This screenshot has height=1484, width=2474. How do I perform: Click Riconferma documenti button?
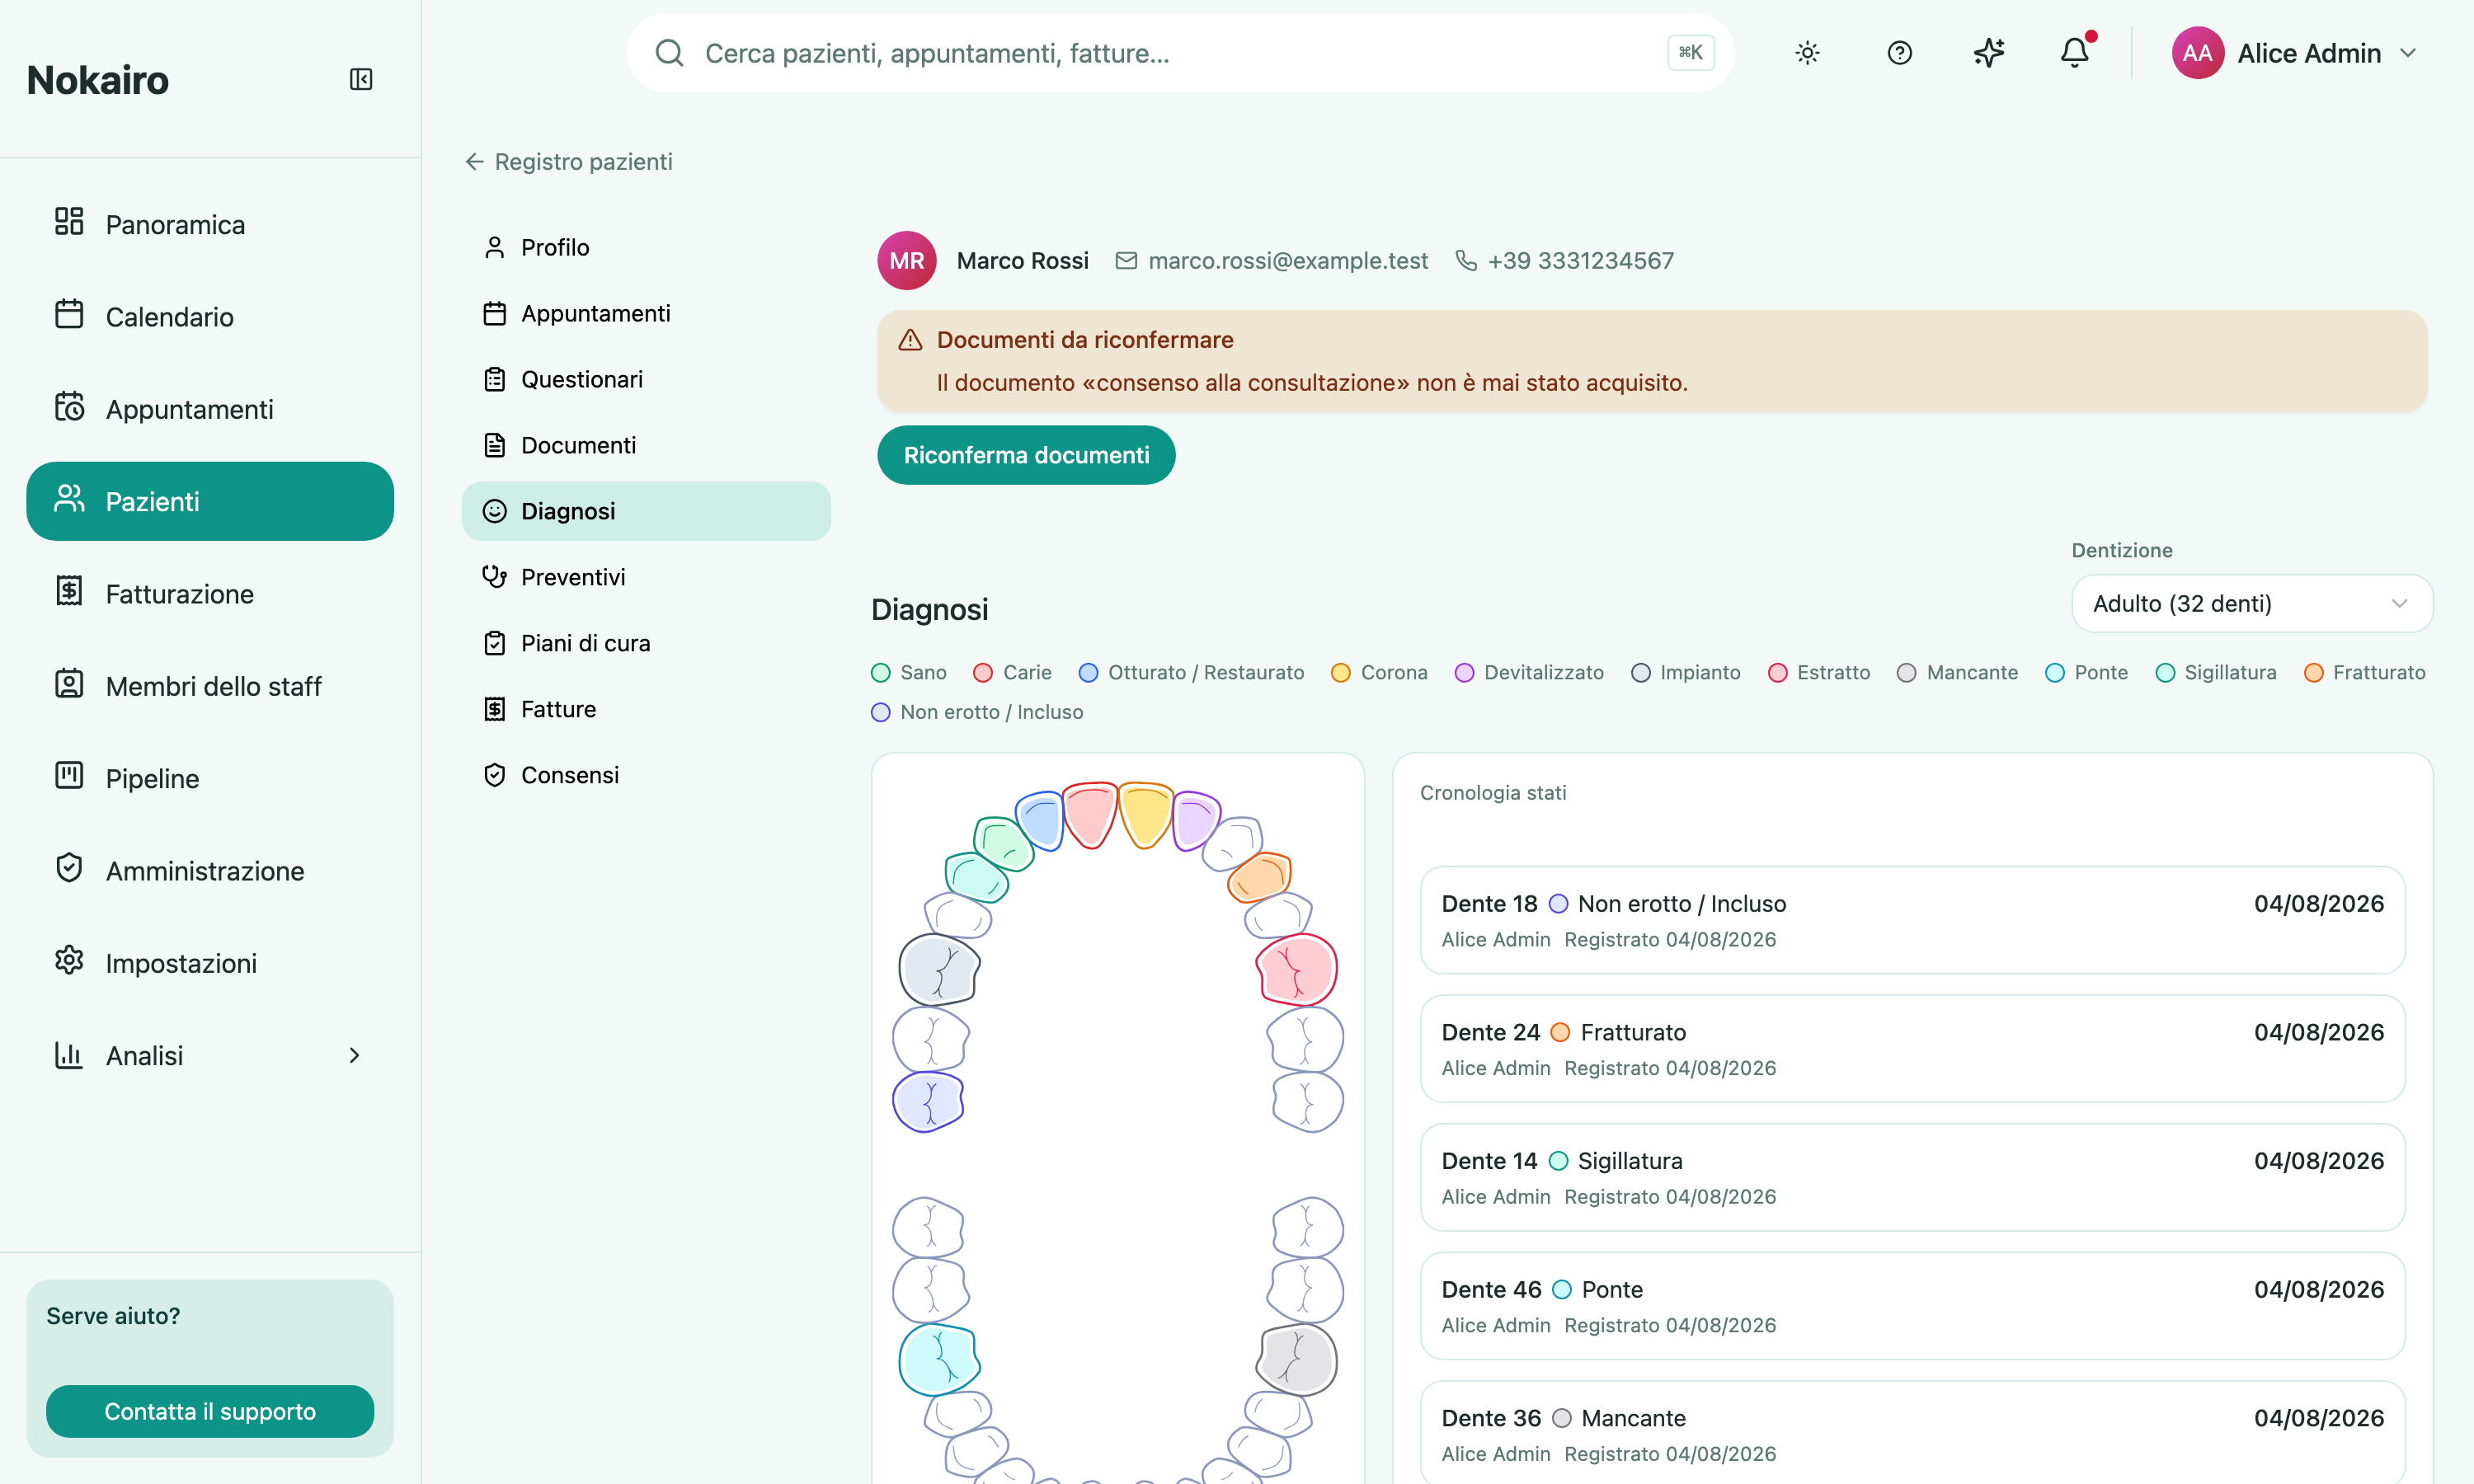click(1026, 455)
